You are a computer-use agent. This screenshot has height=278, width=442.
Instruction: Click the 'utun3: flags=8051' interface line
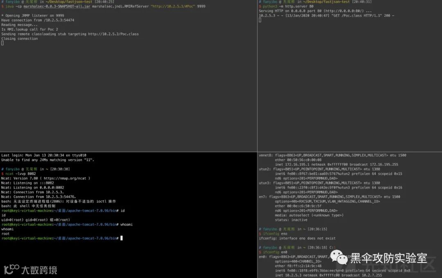(x=319, y=183)
